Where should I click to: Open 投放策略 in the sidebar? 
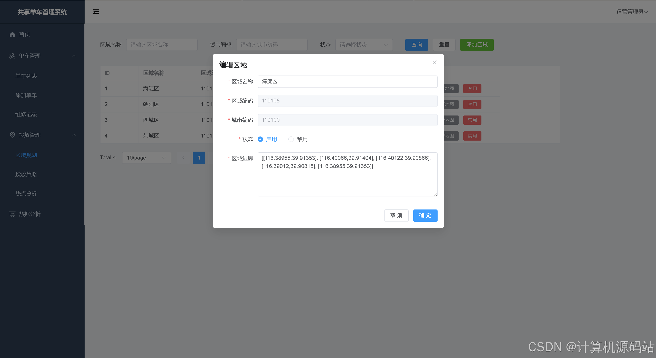(x=26, y=174)
